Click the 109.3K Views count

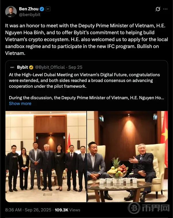coord(67,210)
